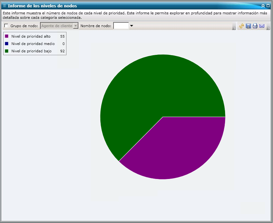Click the purple swatch for Nivel de prioridad alto
The width and height of the screenshot is (273, 223).
[6, 36]
